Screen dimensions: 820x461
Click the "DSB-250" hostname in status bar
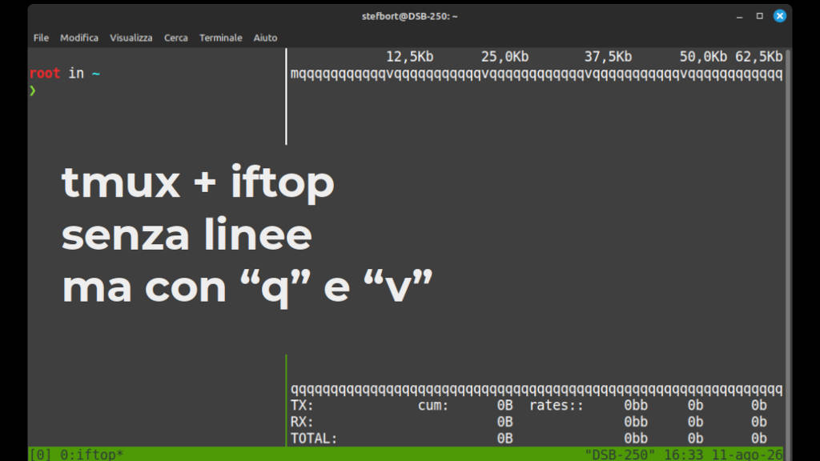(x=620, y=455)
